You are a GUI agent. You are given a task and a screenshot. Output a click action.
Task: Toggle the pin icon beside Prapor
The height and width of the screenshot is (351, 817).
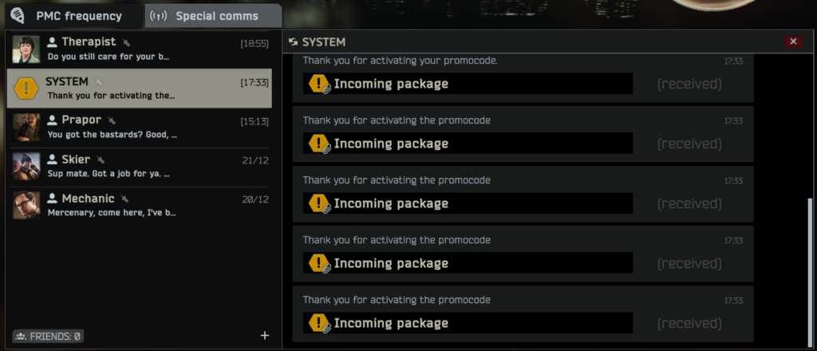(x=112, y=120)
